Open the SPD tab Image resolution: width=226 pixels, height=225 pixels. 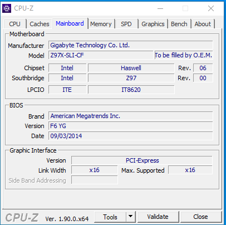click(x=126, y=24)
